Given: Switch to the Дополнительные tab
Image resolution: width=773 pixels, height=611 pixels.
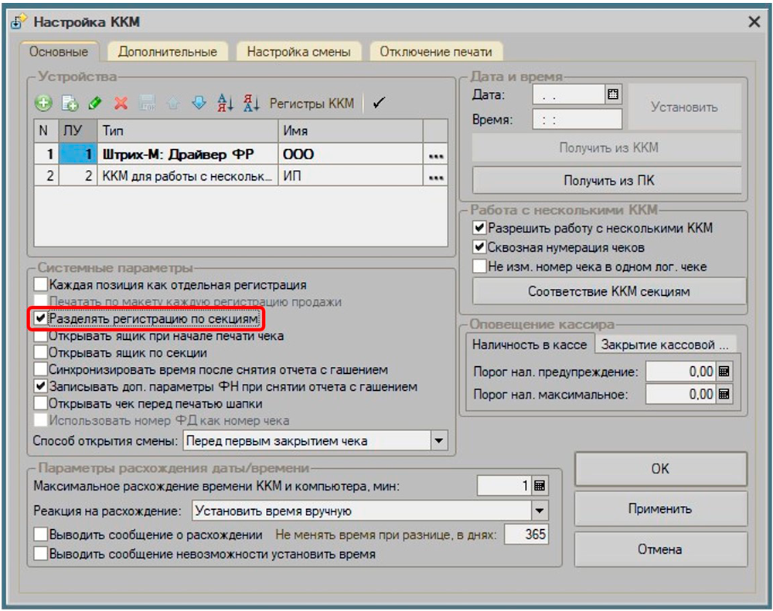Looking at the screenshot, I should click(x=167, y=53).
